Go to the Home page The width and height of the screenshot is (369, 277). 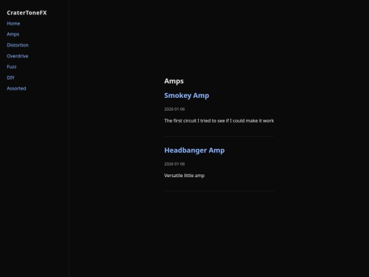point(14,23)
